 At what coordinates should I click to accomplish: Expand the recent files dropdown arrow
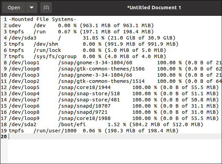[31, 8]
